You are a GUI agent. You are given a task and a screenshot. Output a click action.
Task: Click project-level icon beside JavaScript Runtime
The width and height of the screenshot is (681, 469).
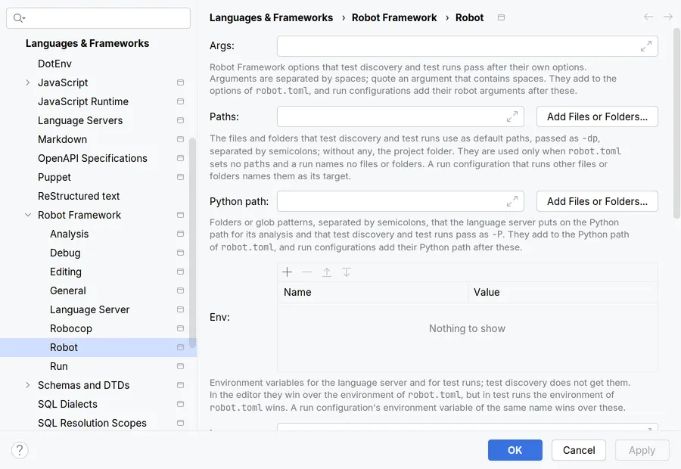click(x=180, y=101)
